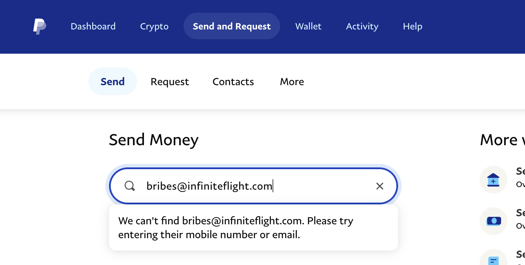This screenshot has width=525, height=265.
Task: Open the Dashboard page
Action: coord(93,26)
